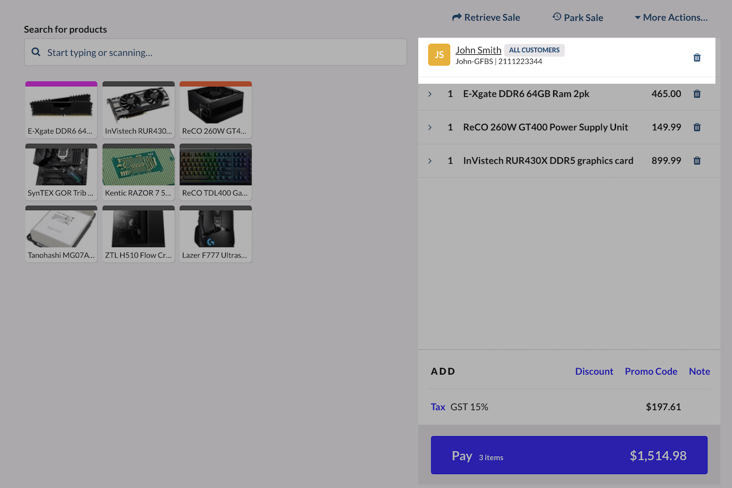The height and width of the screenshot is (488, 732).
Task: Delete the E-Xgate DDR6 Ram line item
Action: point(697,94)
